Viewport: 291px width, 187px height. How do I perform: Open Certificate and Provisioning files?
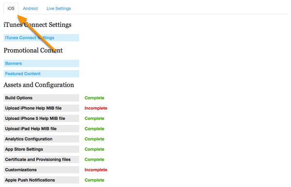point(41,159)
